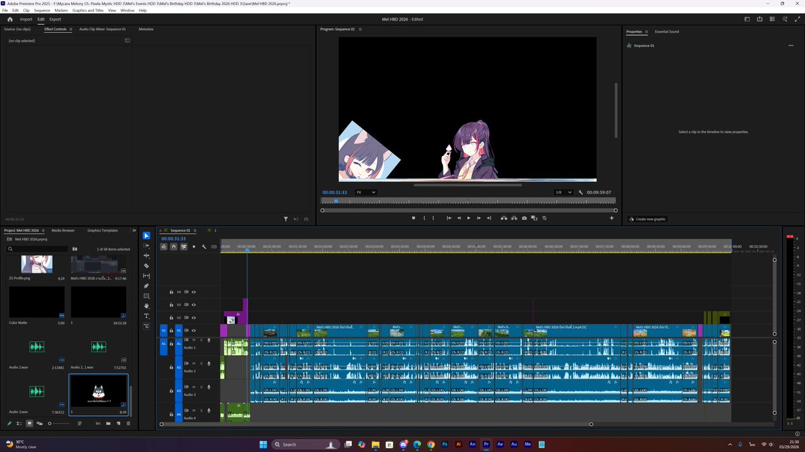This screenshot has width=805, height=452.
Task: Click Project panel search field
Action: [x=38, y=248]
